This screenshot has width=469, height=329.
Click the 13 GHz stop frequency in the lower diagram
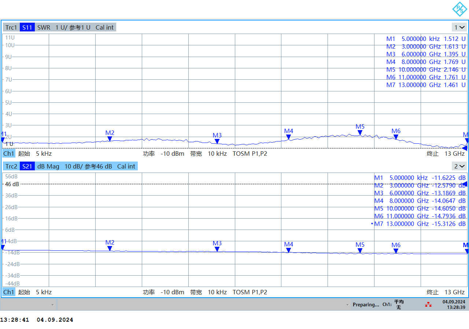point(454,292)
